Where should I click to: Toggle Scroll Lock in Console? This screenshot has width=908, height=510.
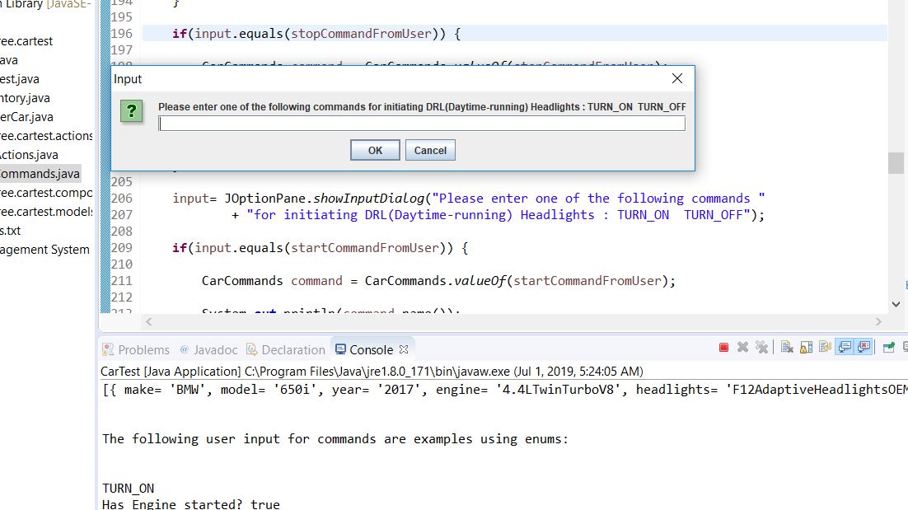[x=806, y=348]
